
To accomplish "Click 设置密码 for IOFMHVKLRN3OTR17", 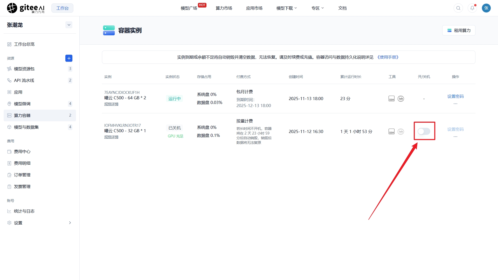I will click(455, 129).
